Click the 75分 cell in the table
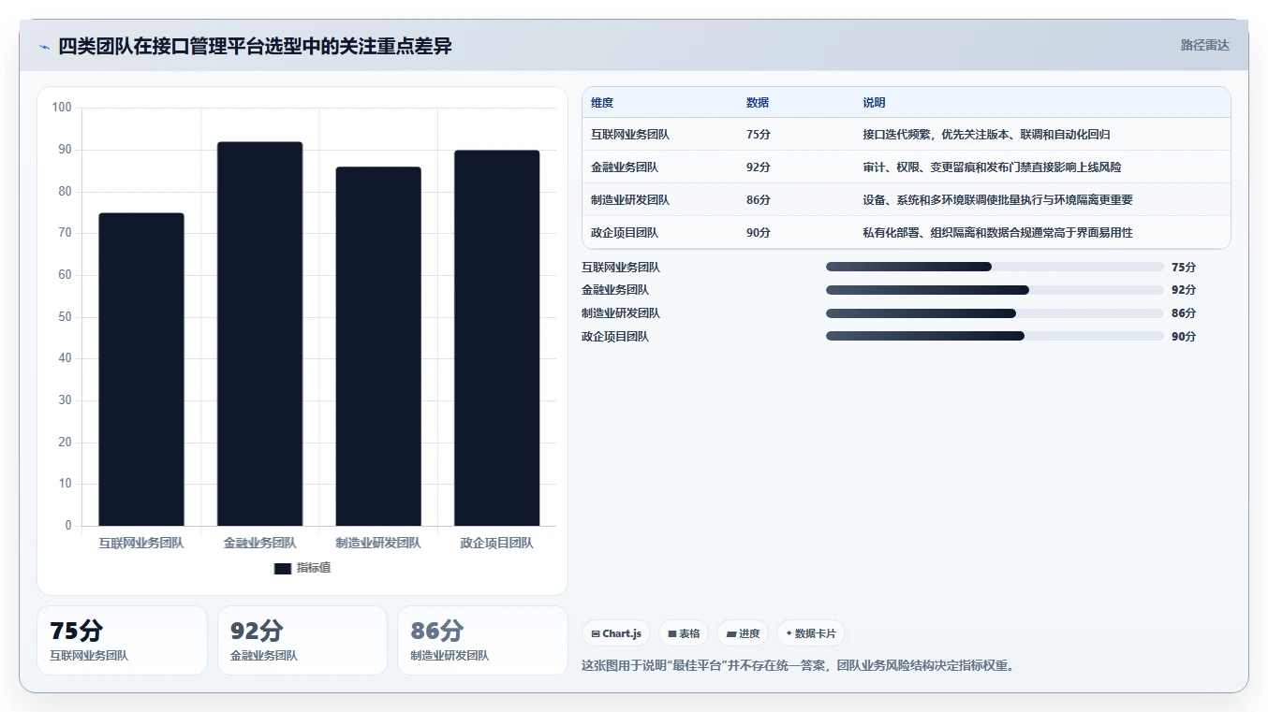The height and width of the screenshot is (712, 1268). coord(759,135)
